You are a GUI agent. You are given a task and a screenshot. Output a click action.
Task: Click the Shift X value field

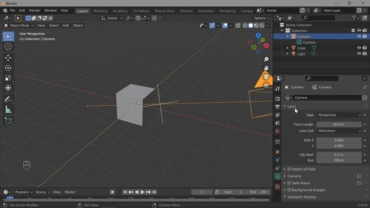click(339, 140)
